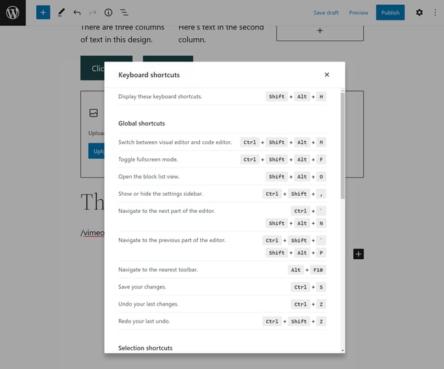
Task: Select the Tools pencil icon
Action: click(x=61, y=12)
